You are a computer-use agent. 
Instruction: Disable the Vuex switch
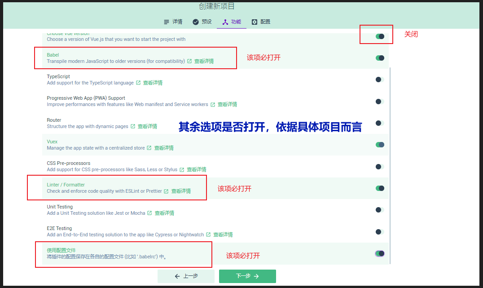point(380,145)
